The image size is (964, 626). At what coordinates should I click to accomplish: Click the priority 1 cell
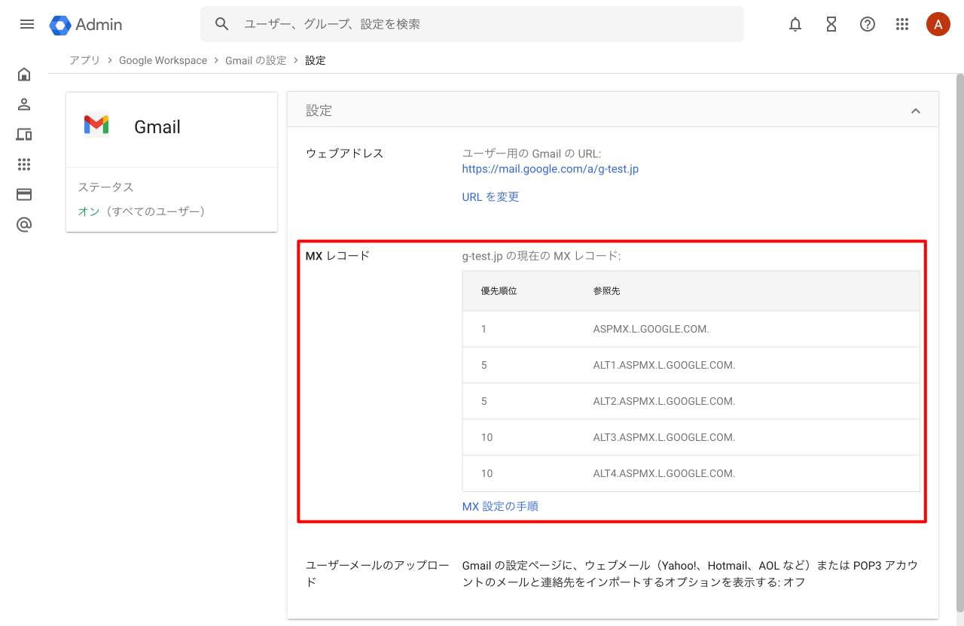[x=484, y=329]
